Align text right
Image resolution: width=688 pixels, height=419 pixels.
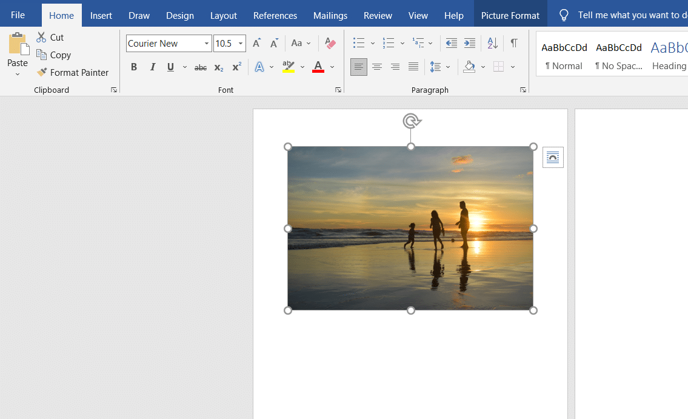(395, 67)
